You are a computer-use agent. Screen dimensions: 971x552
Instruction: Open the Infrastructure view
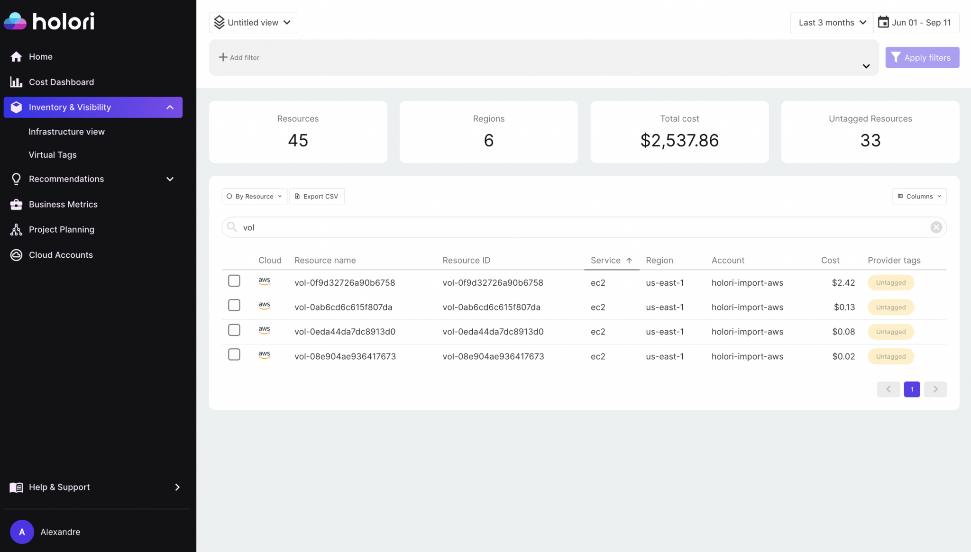66,131
